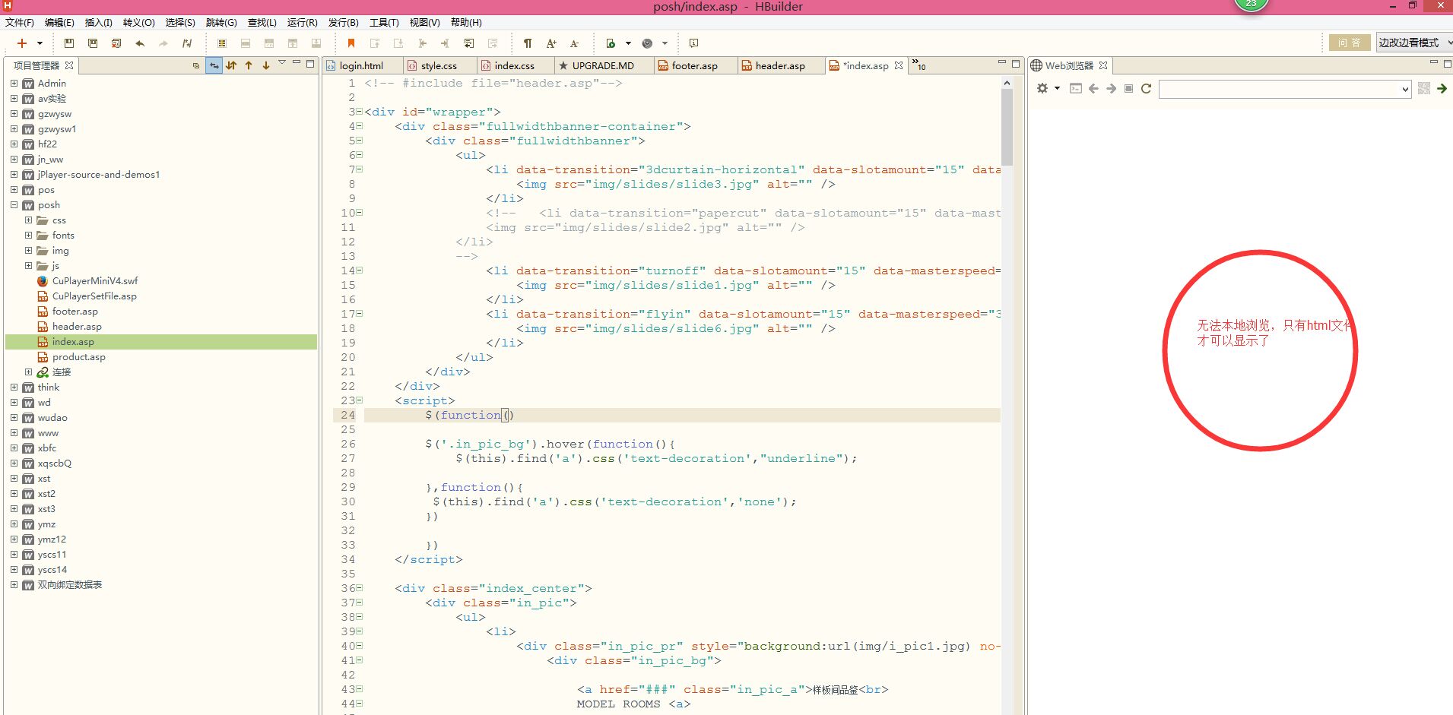Open the 工具(T) menu
Viewport: 1453px width, 715px height.
383,22
